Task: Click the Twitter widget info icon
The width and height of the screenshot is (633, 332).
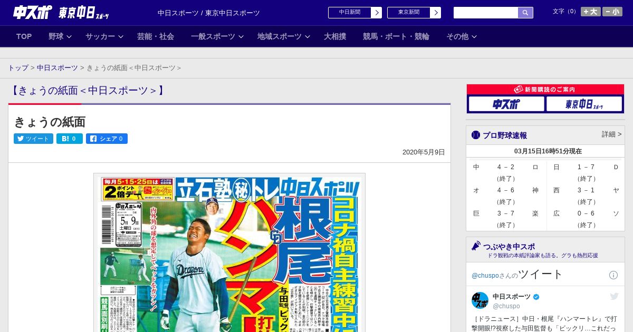Action: [x=613, y=275]
